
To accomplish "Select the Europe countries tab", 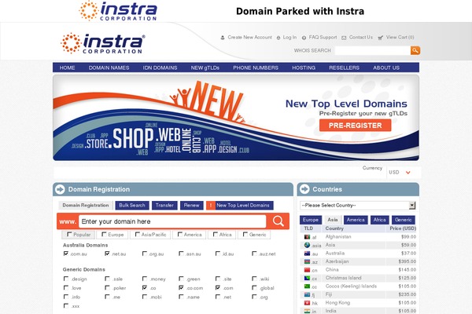I will point(311,220).
